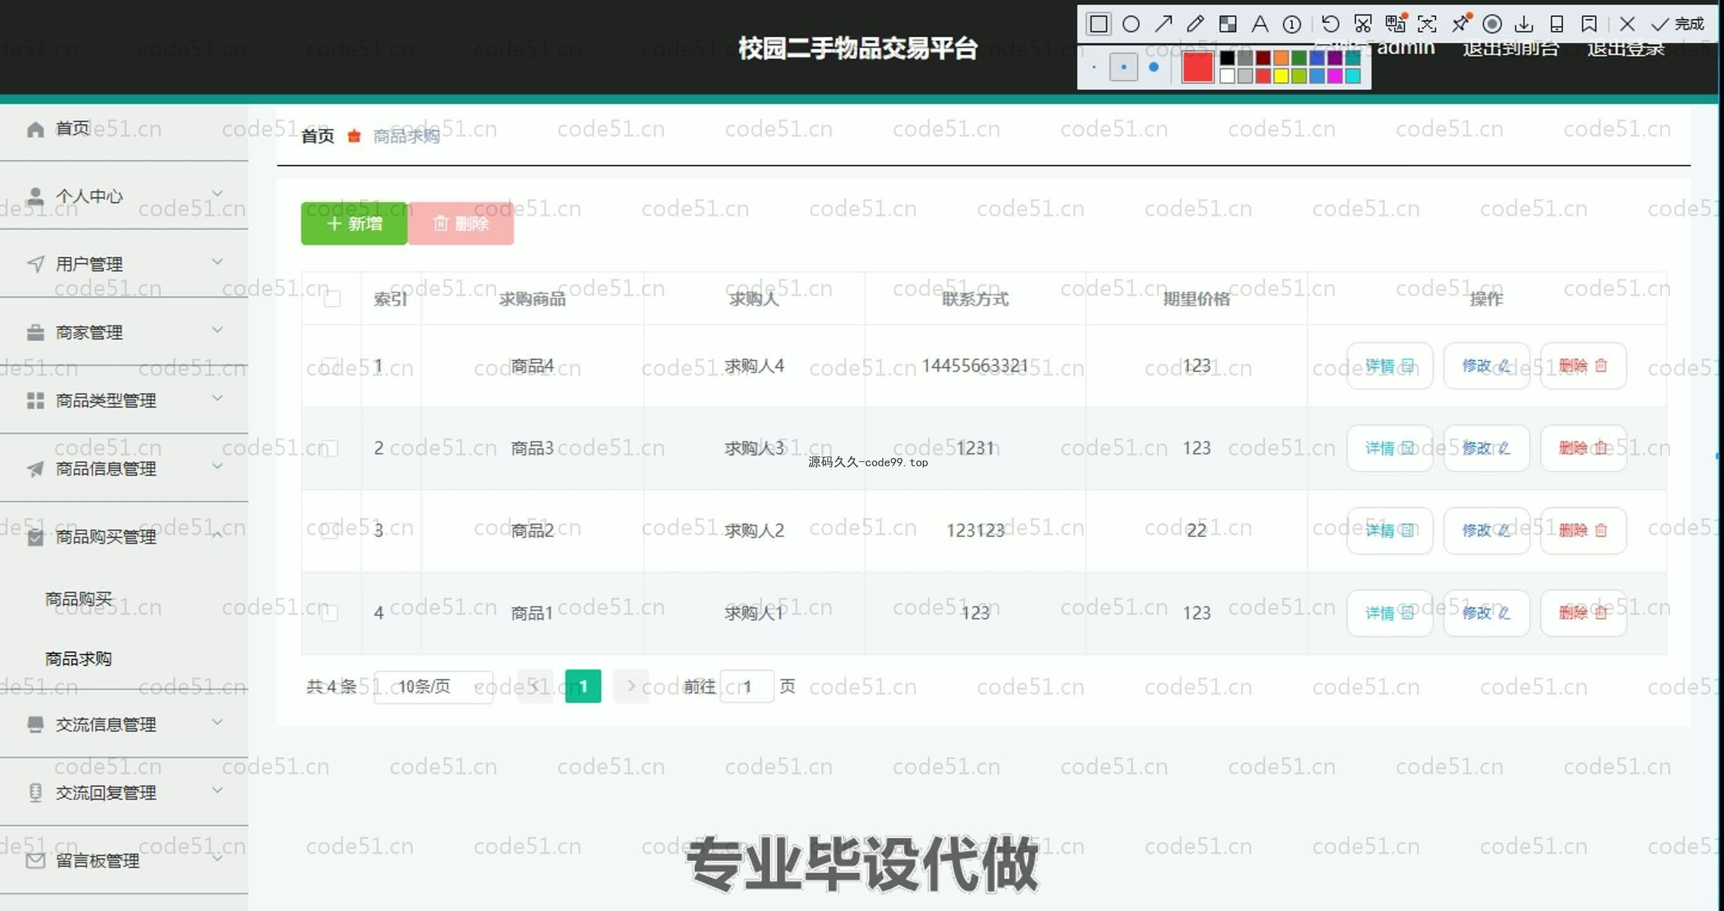Expand the 商家管理 menu
This screenshot has width=1724, height=911.
coord(124,332)
